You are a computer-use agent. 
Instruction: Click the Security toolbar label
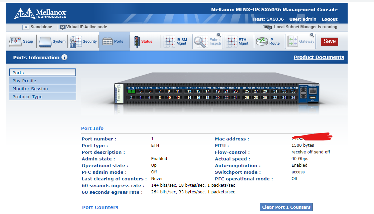[x=90, y=41]
